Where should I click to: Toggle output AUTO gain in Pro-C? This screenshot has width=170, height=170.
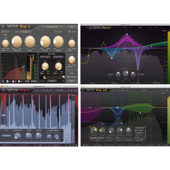click(69, 32)
